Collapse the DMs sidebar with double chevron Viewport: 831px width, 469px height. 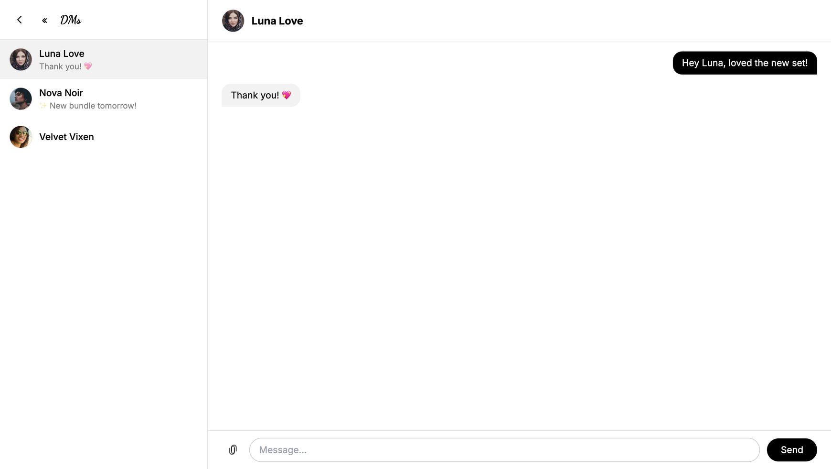click(x=44, y=20)
